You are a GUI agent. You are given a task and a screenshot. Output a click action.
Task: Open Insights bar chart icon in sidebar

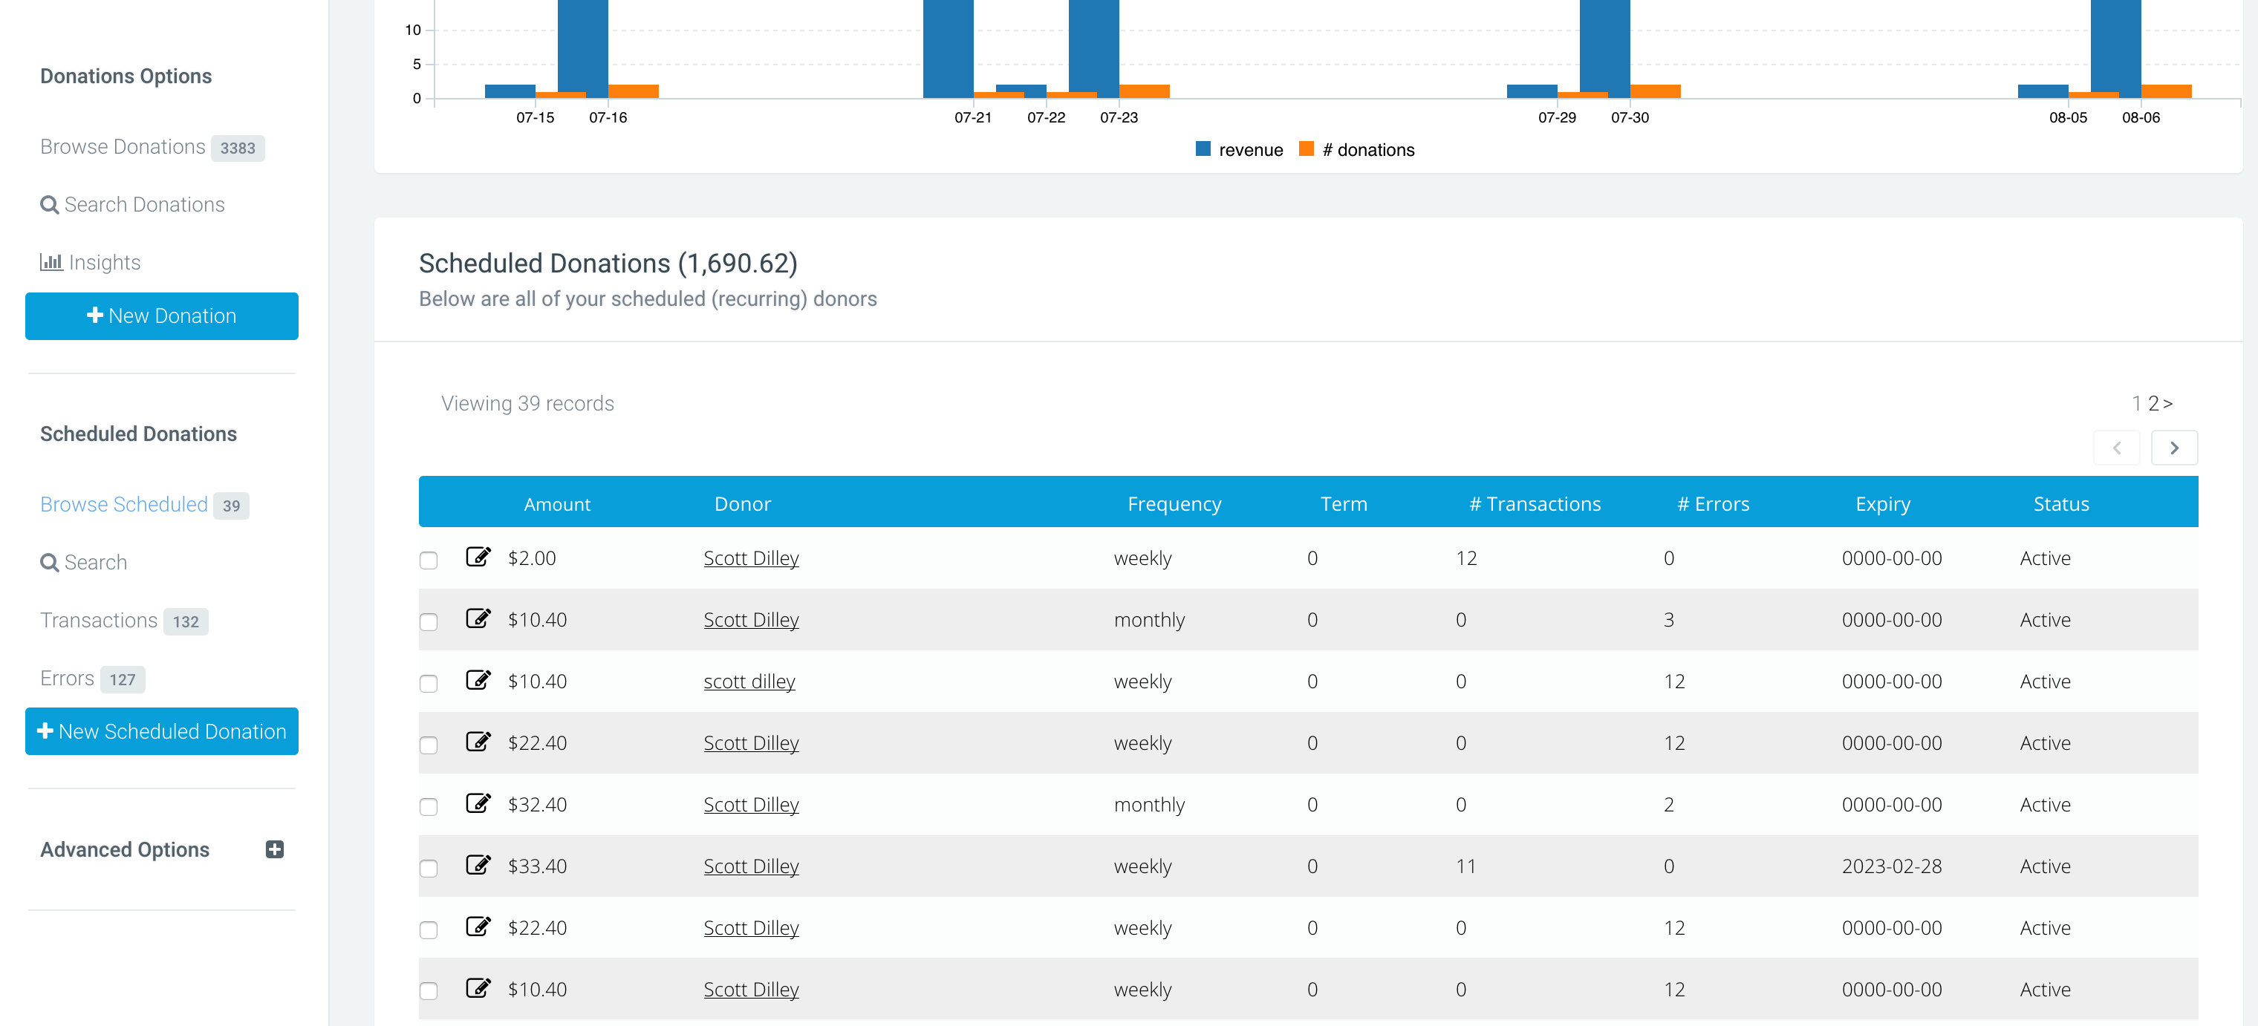pos(51,262)
